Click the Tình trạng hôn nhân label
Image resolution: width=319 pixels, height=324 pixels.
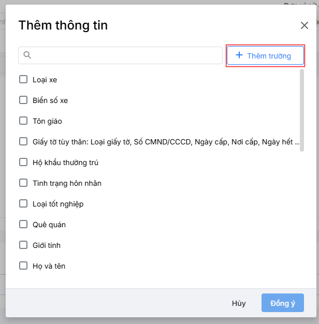pos(67,183)
